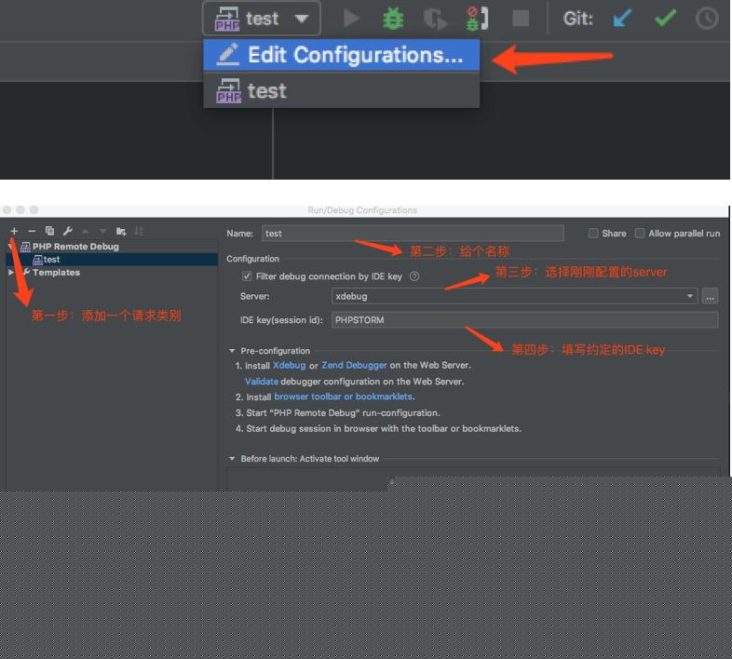This screenshot has height=659, width=732.
Task: Open Git history clock icon
Action: (x=707, y=18)
